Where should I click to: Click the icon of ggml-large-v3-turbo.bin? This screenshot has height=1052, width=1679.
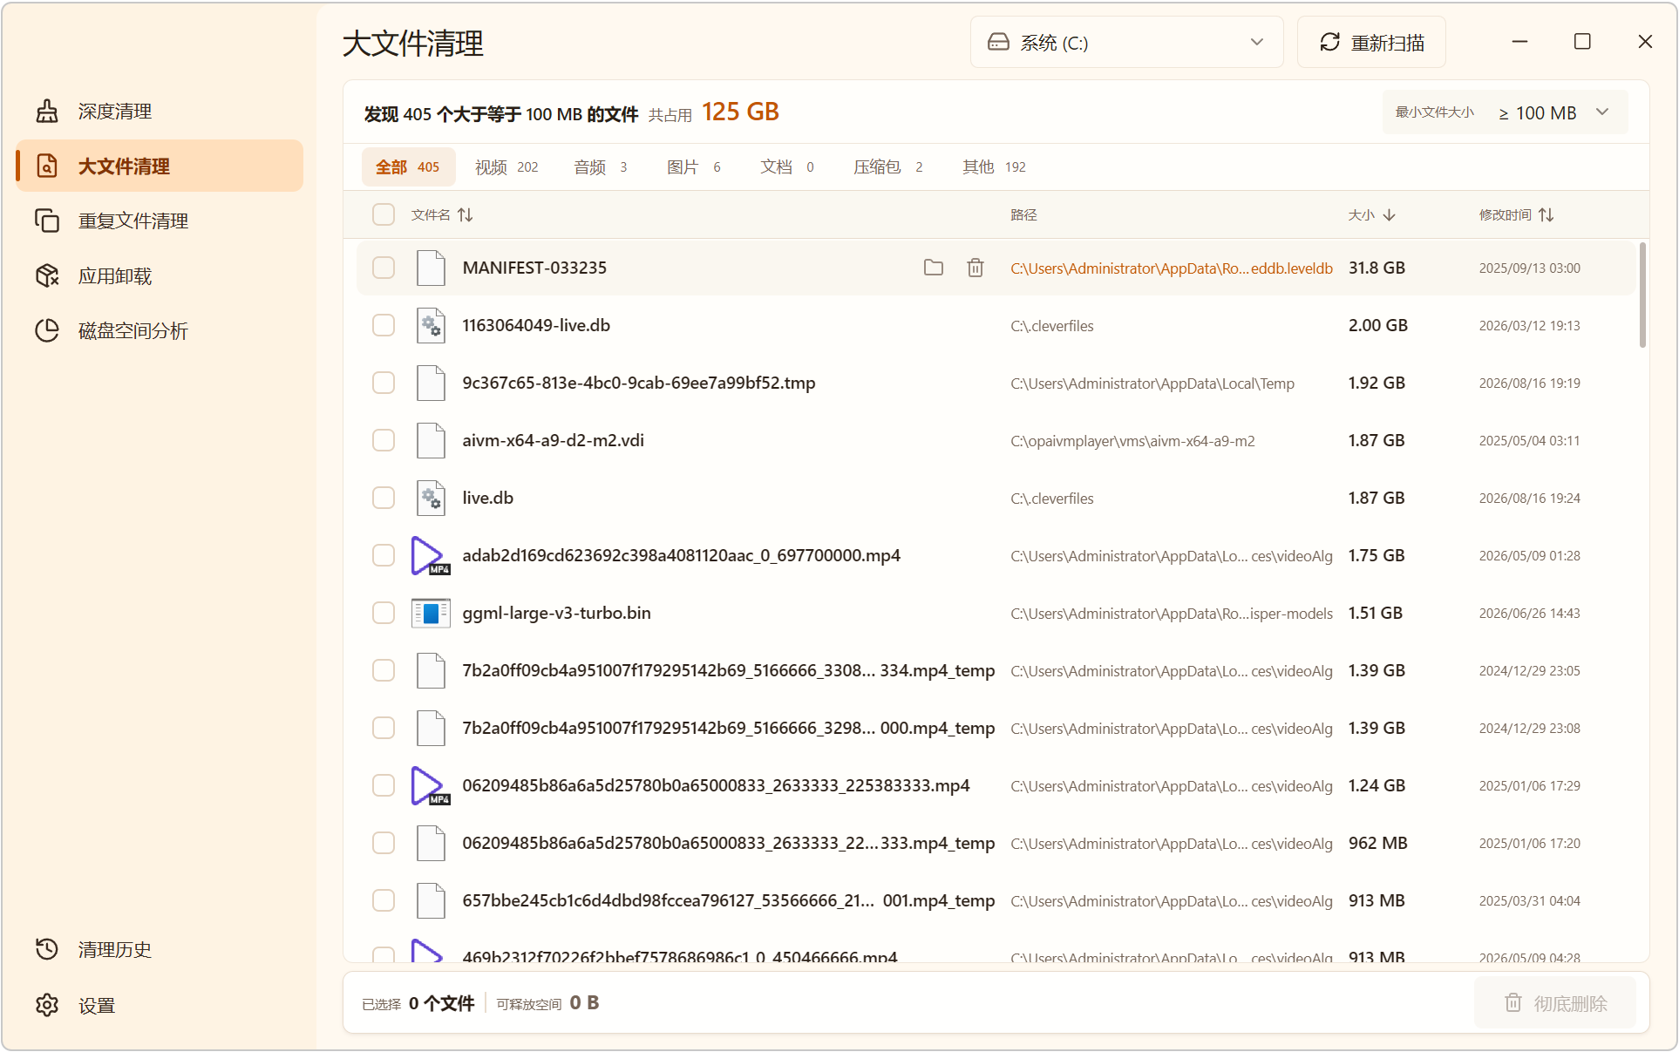431,613
